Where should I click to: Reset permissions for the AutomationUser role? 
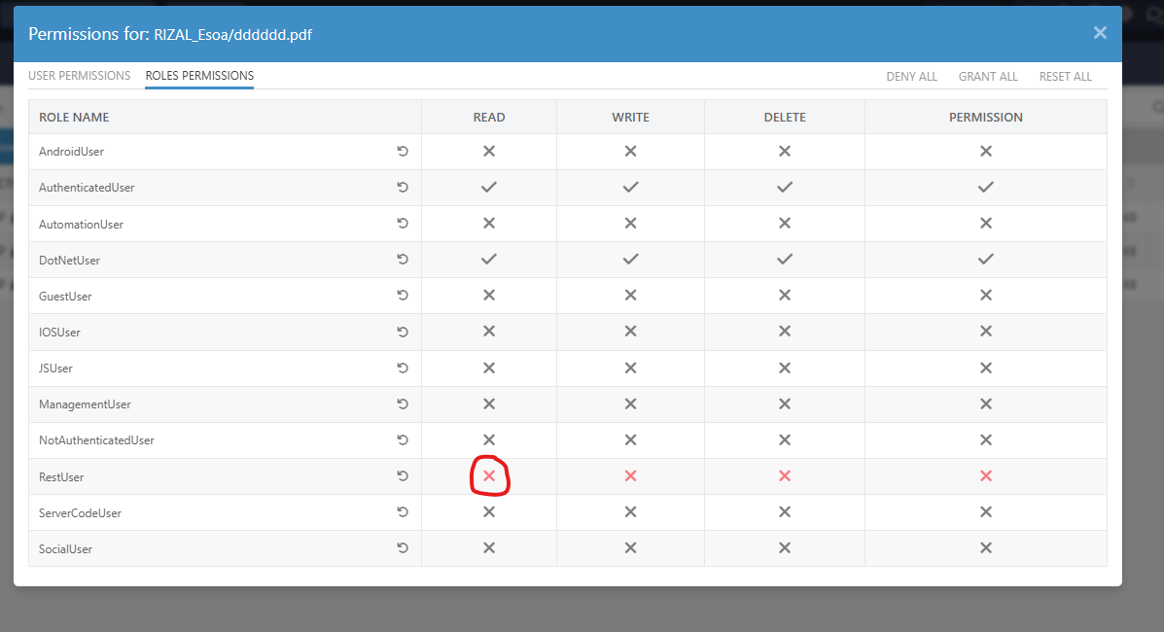[x=403, y=224]
